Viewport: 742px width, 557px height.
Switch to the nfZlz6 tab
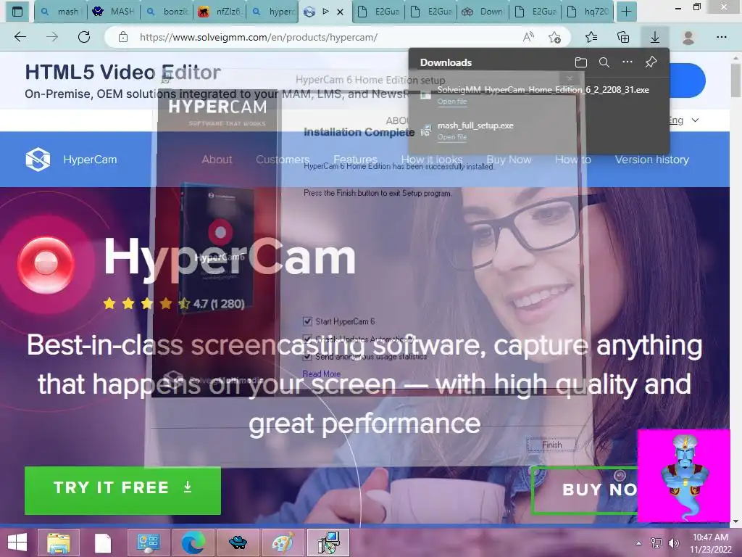tap(219, 12)
